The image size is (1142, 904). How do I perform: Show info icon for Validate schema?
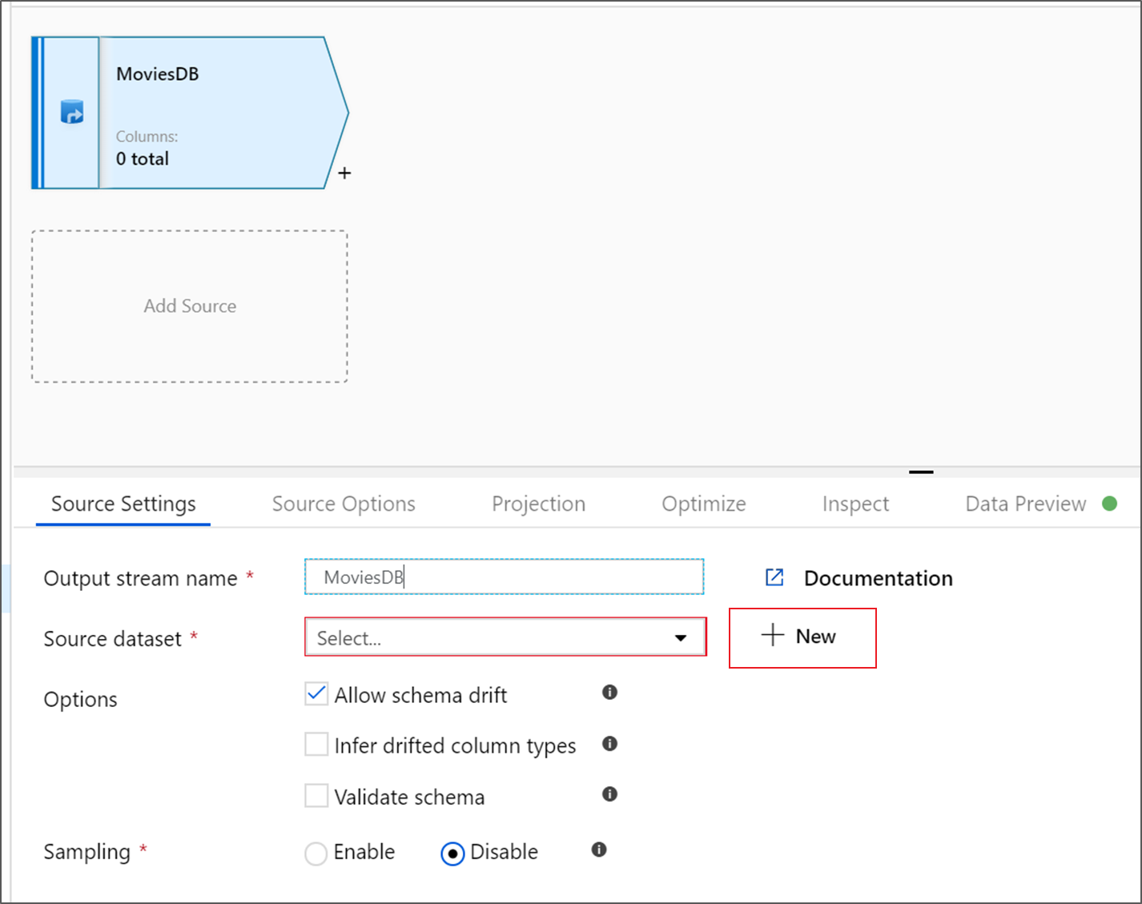(x=609, y=794)
